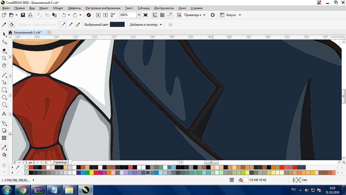Expand the Undo history dropdown arrow
The width and height of the screenshot is (346, 195).
click(x=69, y=15)
